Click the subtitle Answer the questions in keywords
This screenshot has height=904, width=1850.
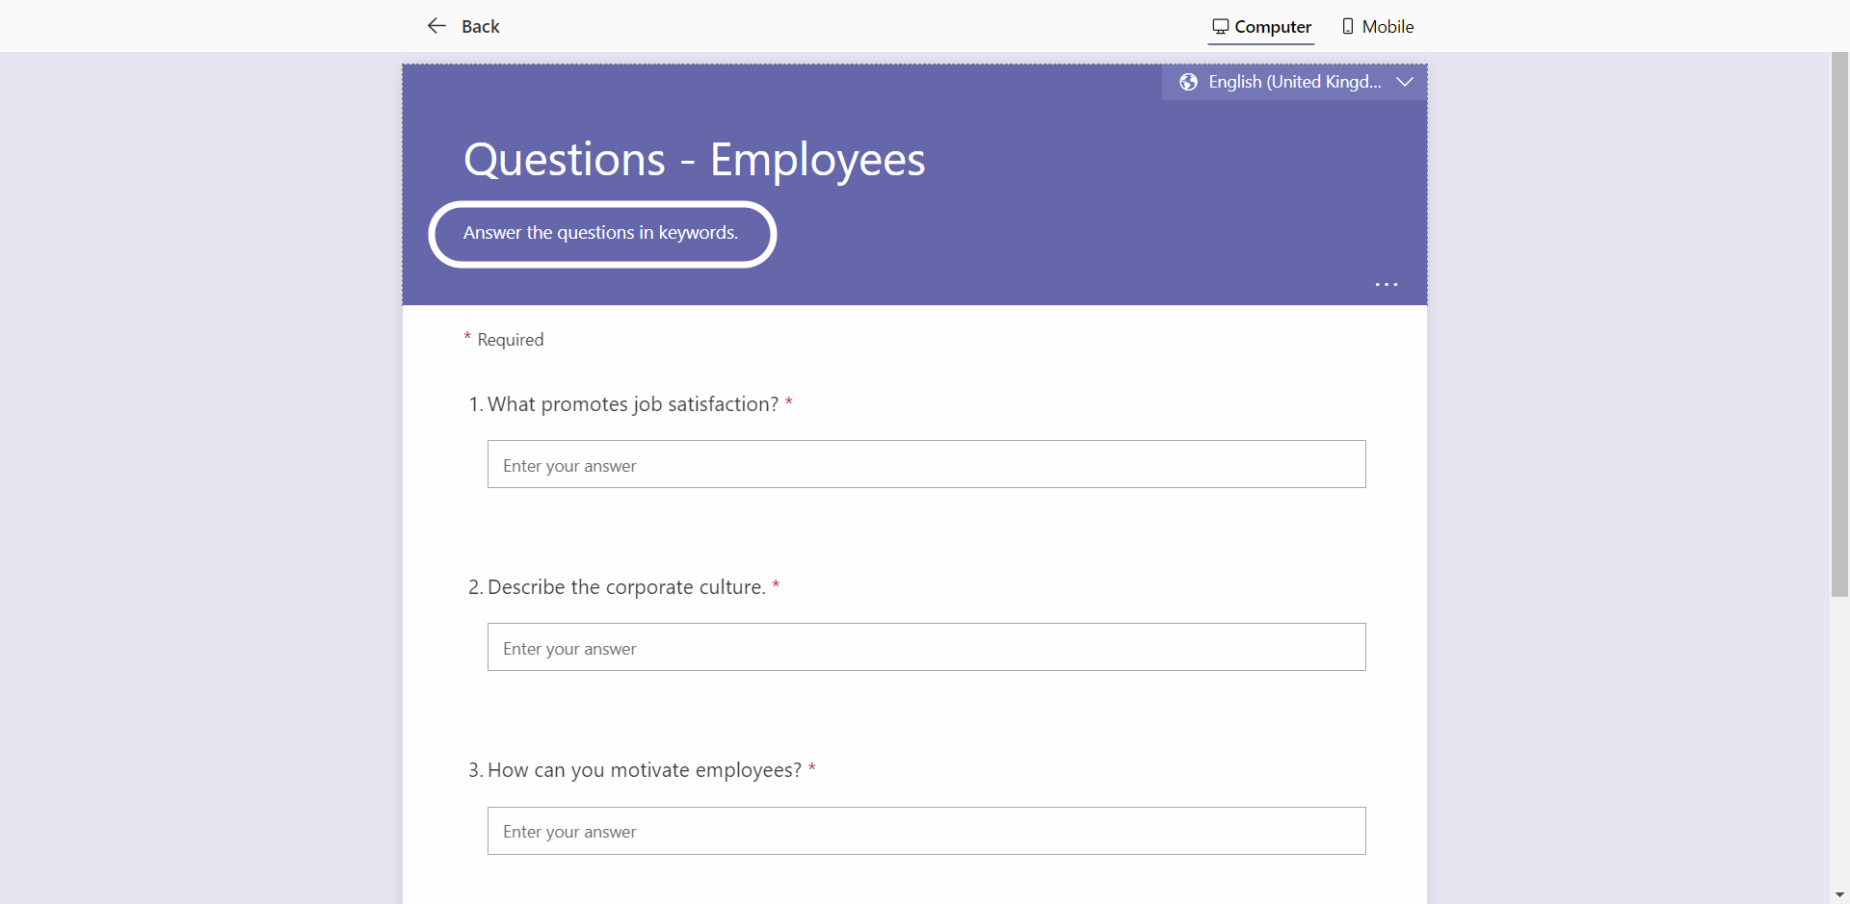[x=600, y=233]
